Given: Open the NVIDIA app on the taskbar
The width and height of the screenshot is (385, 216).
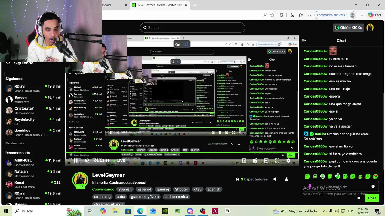Looking at the screenshot, I should 165,211.
